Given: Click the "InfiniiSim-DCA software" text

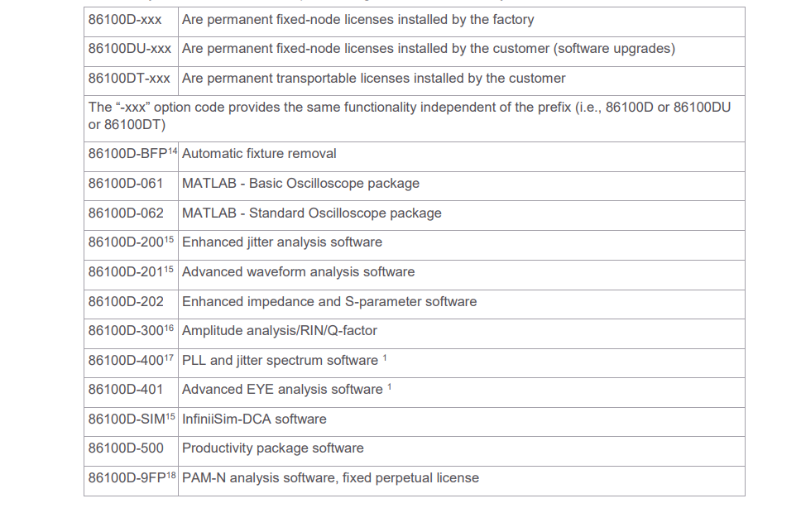Looking at the screenshot, I should 254,419.
